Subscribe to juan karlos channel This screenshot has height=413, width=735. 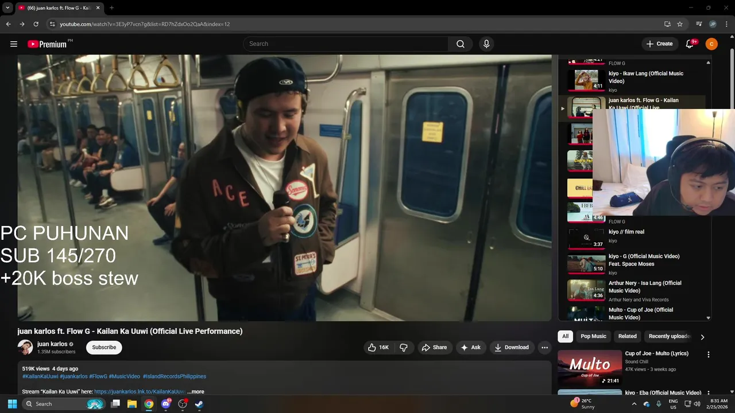(x=104, y=347)
